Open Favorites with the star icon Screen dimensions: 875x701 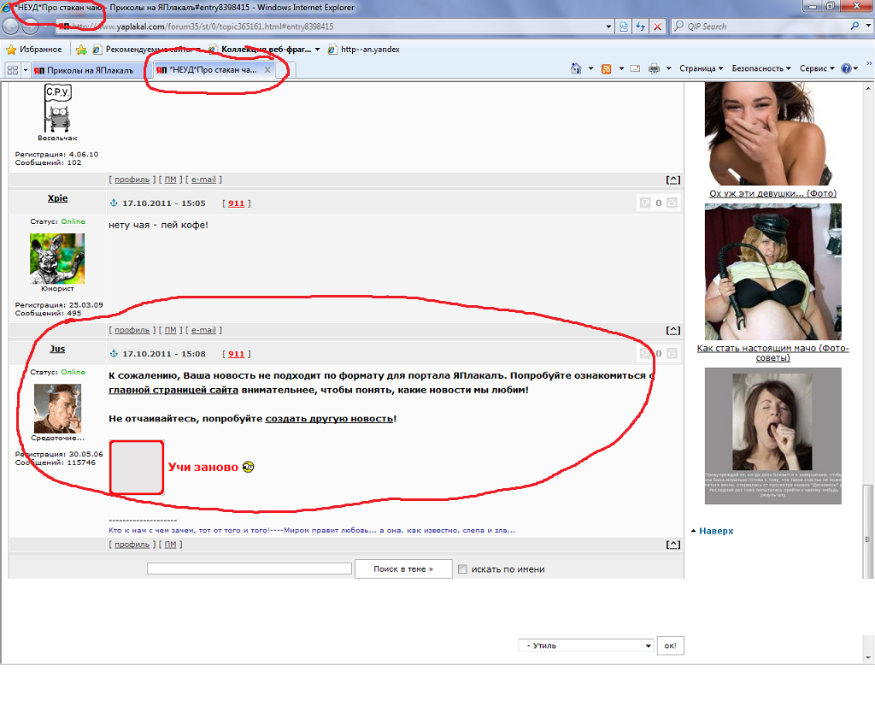(34, 50)
